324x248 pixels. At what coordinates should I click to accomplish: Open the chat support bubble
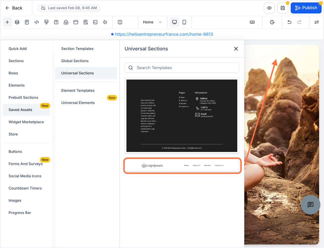click(310, 205)
